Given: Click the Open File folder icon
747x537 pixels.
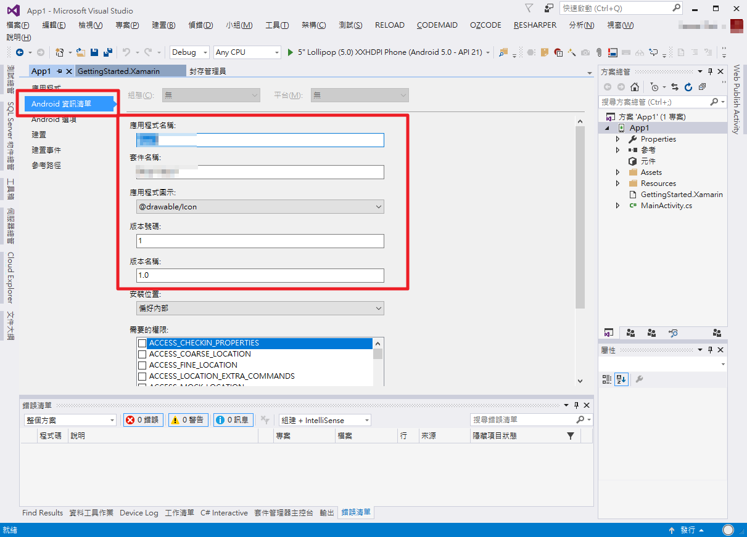Looking at the screenshot, I should click(80, 52).
